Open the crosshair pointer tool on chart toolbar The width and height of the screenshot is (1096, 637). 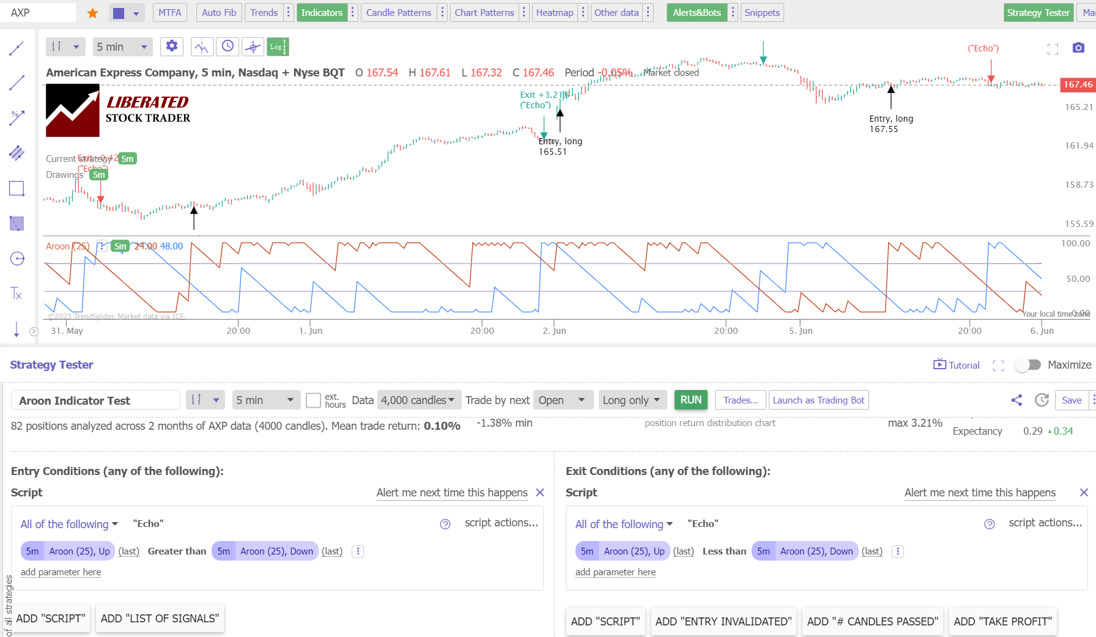click(253, 46)
